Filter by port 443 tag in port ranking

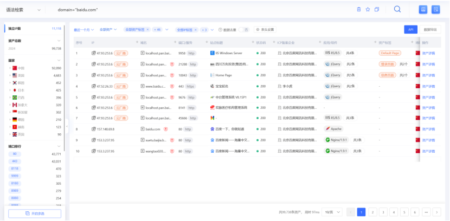[15, 161]
